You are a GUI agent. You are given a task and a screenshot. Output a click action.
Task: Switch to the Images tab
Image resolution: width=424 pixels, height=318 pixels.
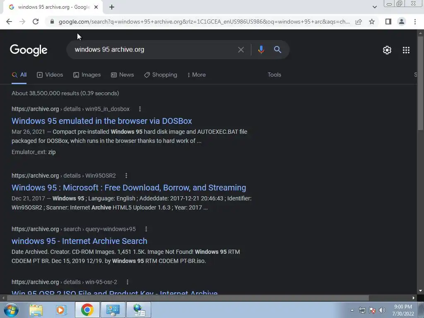(87, 75)
